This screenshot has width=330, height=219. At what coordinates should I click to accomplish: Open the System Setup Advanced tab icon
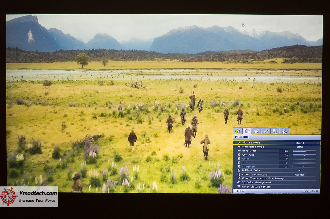click(275, 131)
